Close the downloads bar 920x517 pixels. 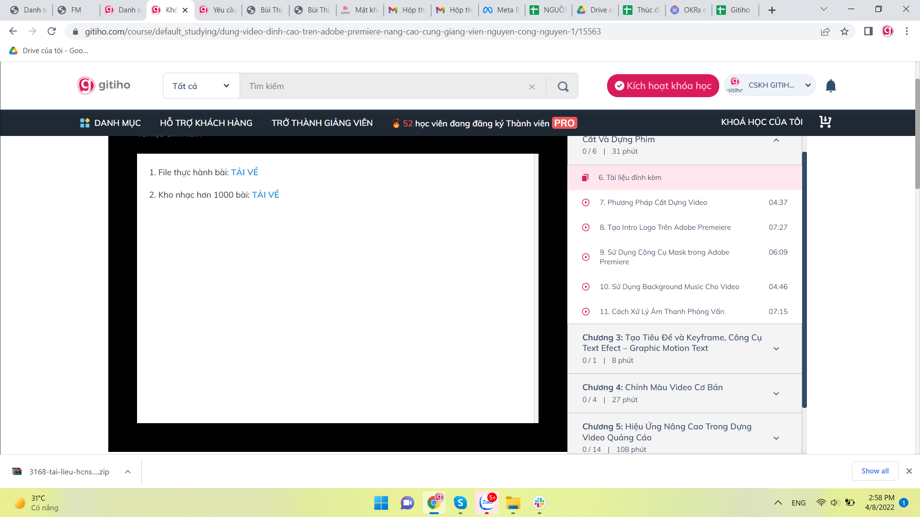[909, 471]
